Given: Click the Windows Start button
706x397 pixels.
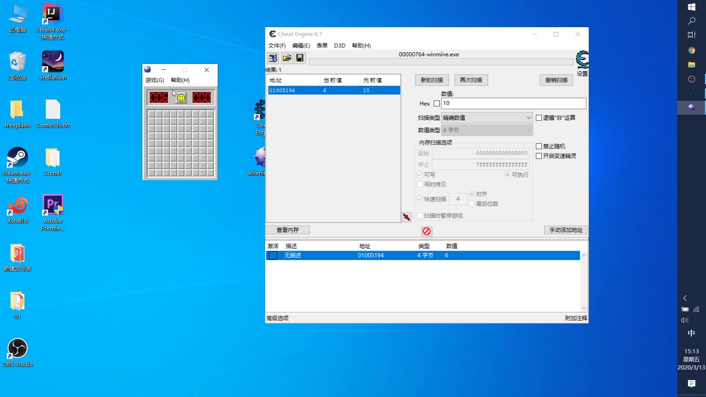Looking at the screenshot, I should tap(692, 7).
